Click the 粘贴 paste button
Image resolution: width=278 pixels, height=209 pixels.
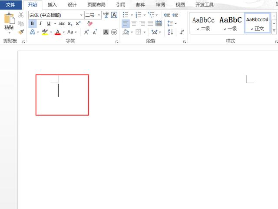tap(9, 23)
